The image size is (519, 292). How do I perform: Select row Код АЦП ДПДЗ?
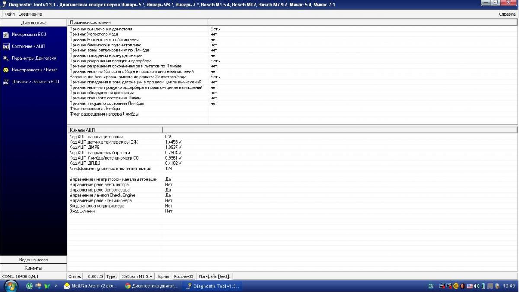coord(292,163)
